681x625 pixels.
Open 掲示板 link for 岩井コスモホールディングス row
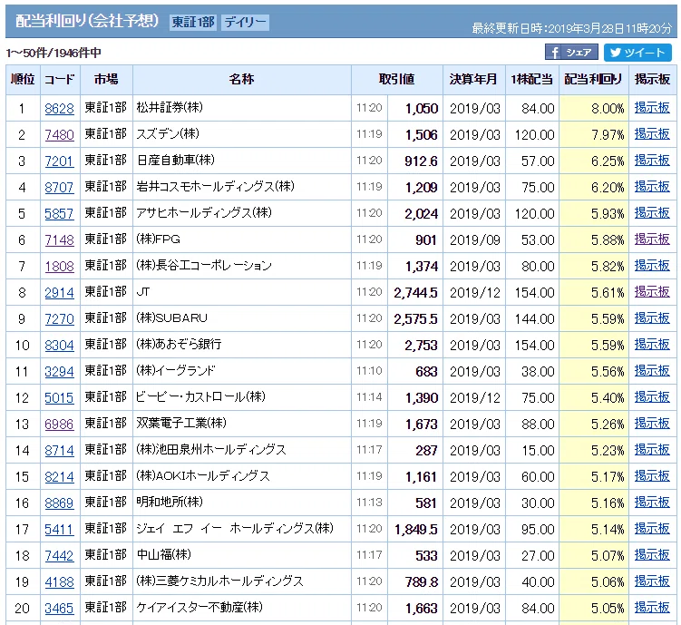(652, 187)
